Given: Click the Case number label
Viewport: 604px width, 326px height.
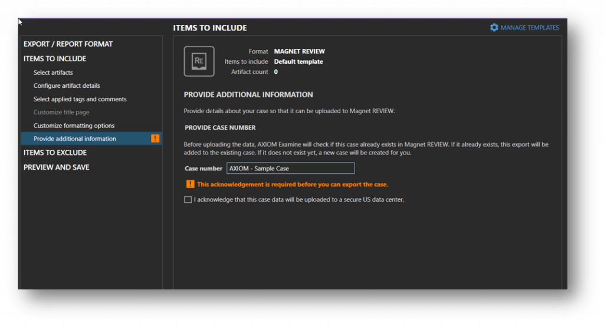Looking at the screenshot, I should pos(203,169).
